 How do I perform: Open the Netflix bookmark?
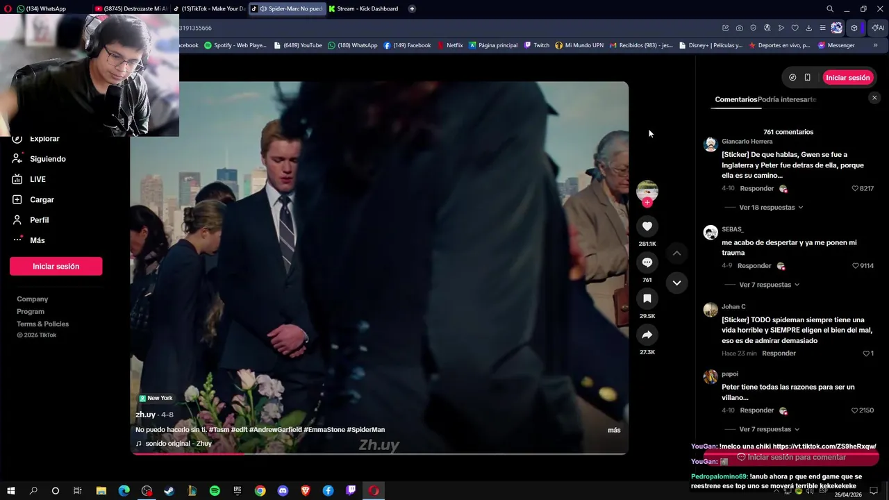[x=450, y=45]
